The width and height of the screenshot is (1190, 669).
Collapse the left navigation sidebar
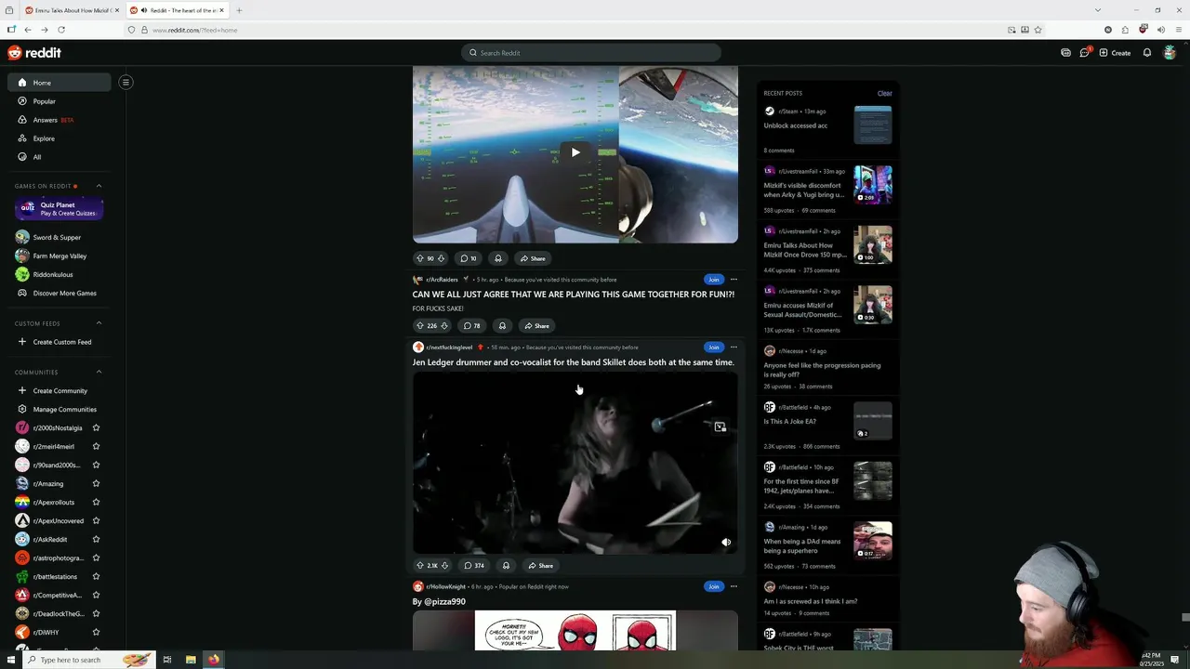coord(126,82)
